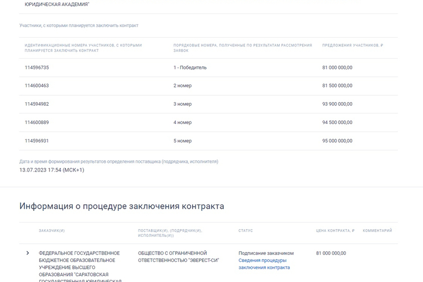
Task: Click the 93 900 000,00 offer amount
Action: (x=337, y=104)
